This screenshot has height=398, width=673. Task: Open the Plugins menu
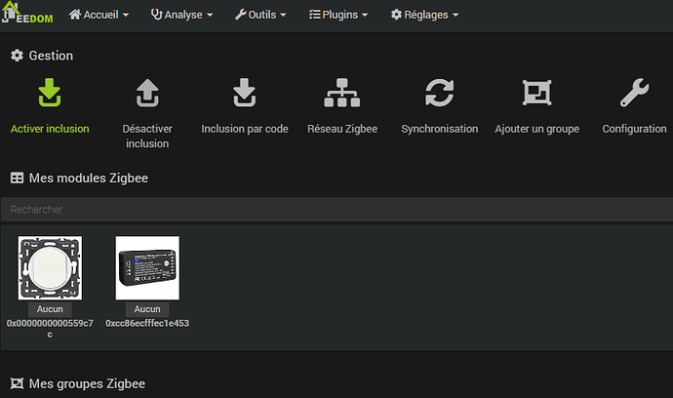coord(338,15)
